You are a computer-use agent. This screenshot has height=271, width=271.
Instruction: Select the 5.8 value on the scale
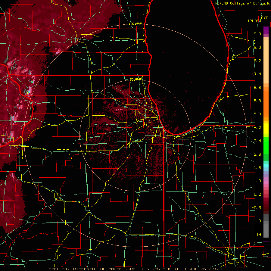pos(257,101)
